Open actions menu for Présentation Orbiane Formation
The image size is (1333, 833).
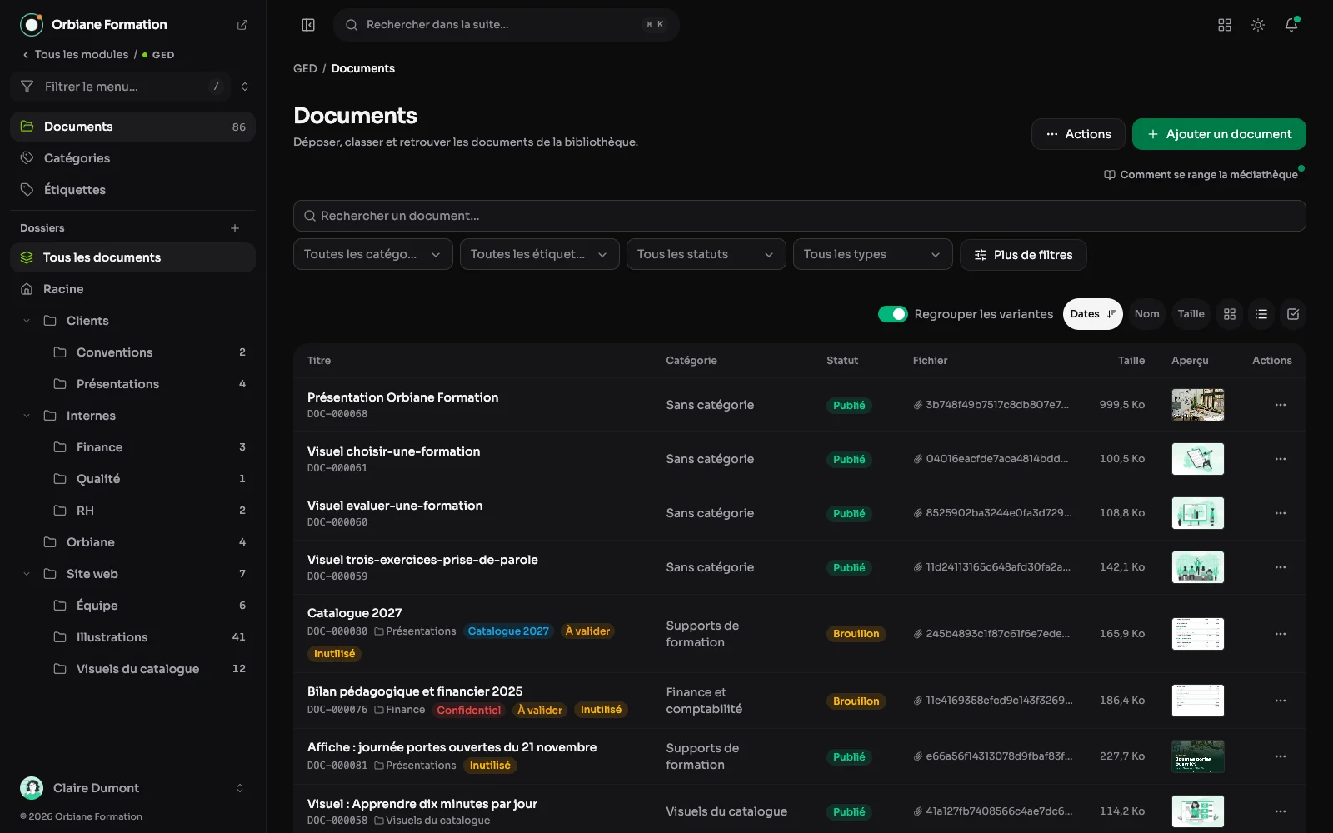pyautogui.click(x=1281, y=405)
